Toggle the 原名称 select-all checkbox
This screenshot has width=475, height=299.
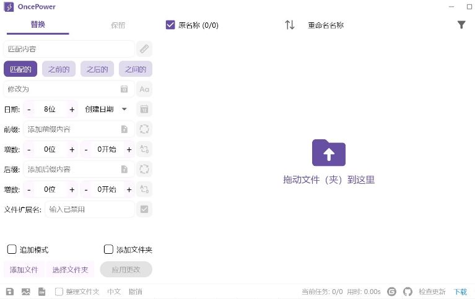(170, 25)
